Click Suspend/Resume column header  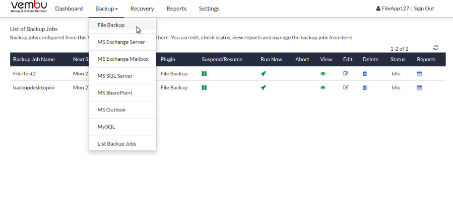[222, 59]
